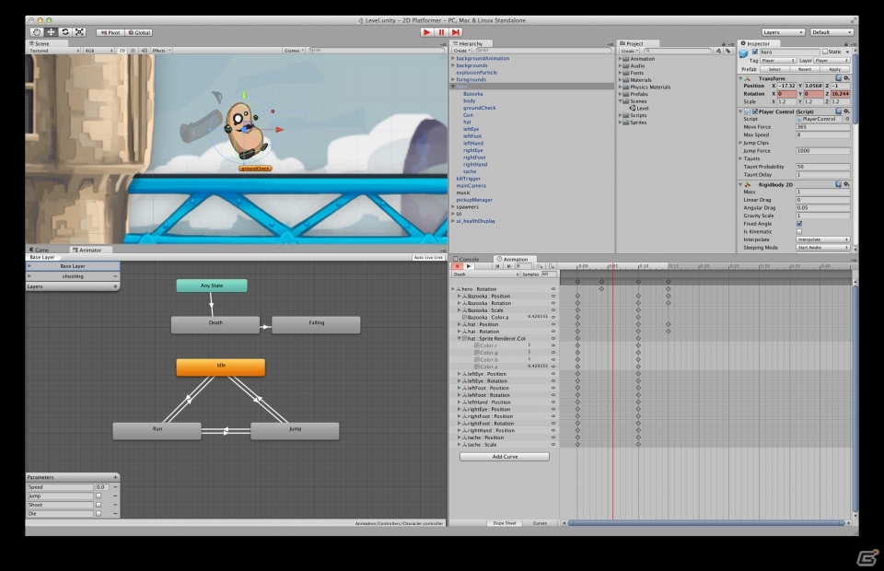Check Is Kinematic checkbox
884x571 pixels.
[799, 232]
